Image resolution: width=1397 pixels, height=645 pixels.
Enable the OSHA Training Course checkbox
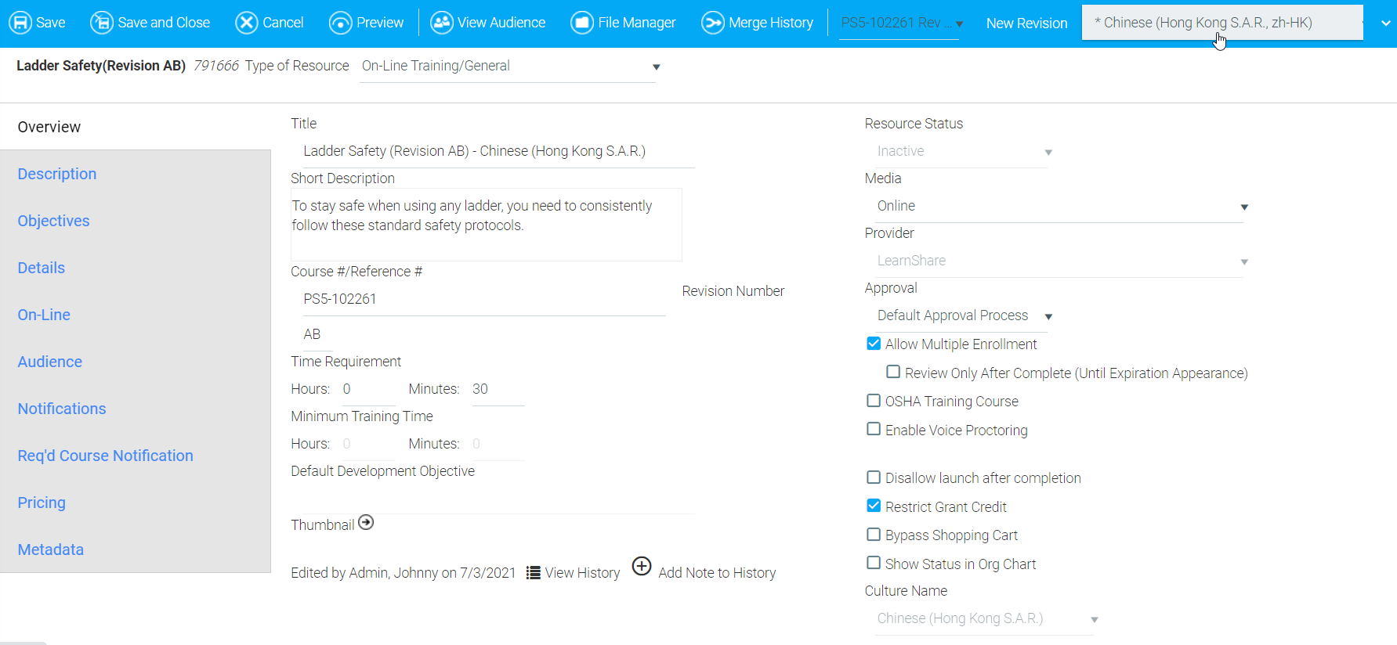874,401
